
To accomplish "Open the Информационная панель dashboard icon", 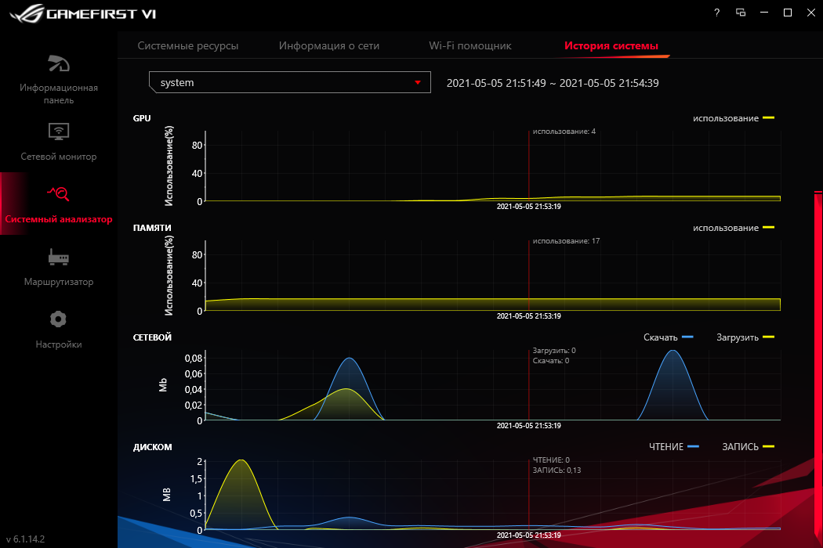I will 58,63.
